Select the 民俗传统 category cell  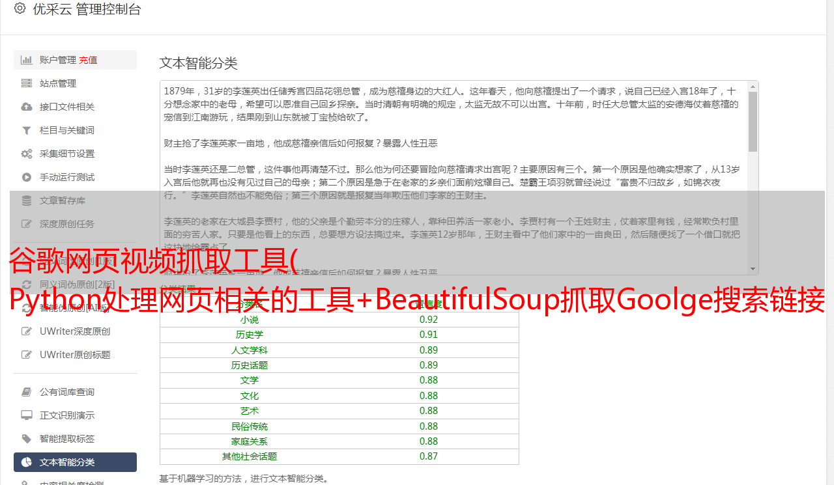[250, 426]
